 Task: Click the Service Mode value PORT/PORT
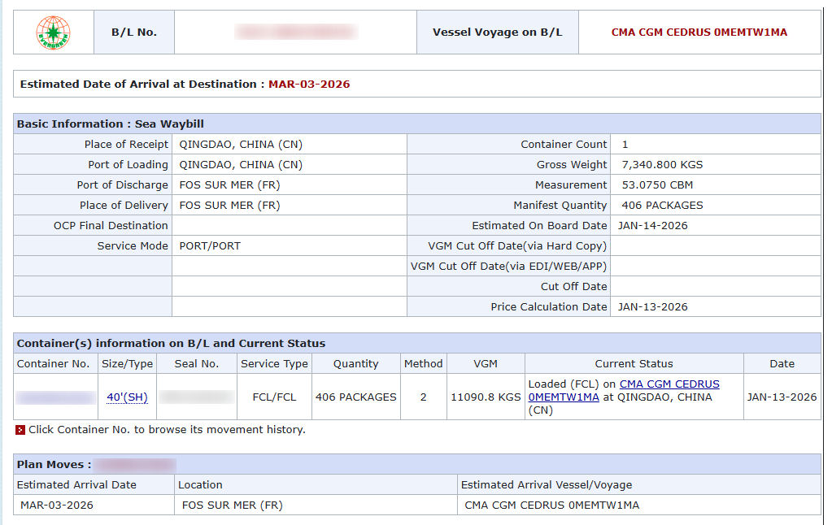pyautogui.click(x=210, y=246)
